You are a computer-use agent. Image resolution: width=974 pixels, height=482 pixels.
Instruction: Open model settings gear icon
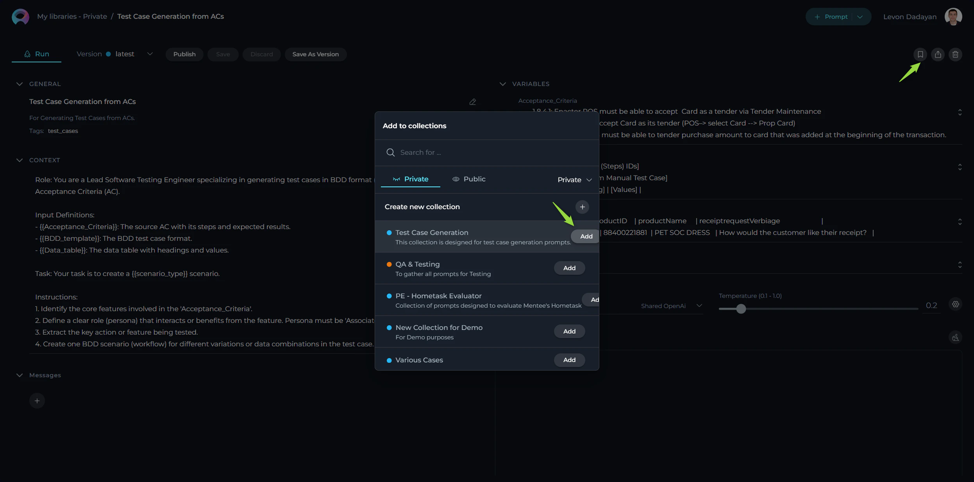coord(955,304)
